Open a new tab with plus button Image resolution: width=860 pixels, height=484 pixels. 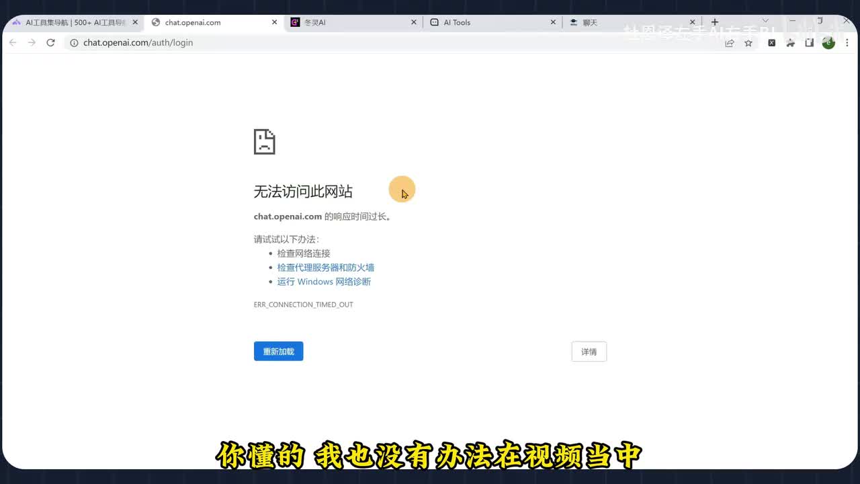(715, 22)
